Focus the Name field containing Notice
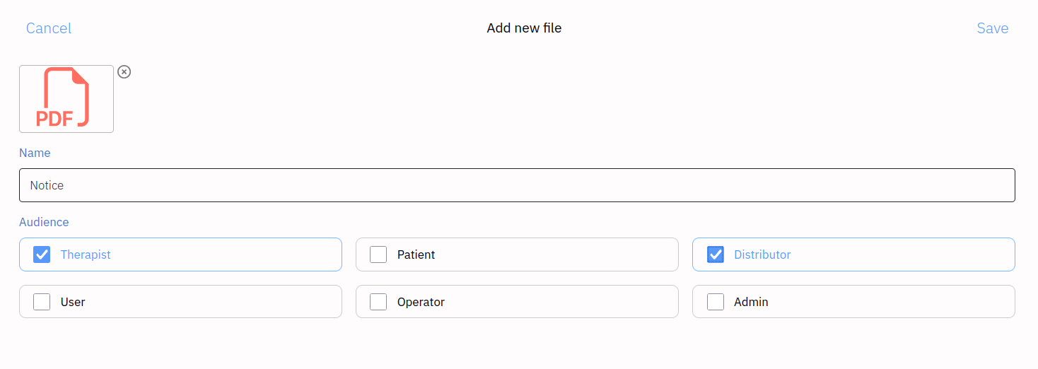1038x369 pixels. tap(517, 185)
